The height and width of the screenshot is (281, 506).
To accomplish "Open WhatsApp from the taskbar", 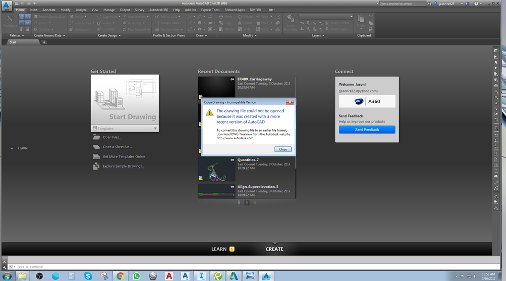I will point(137,276).
